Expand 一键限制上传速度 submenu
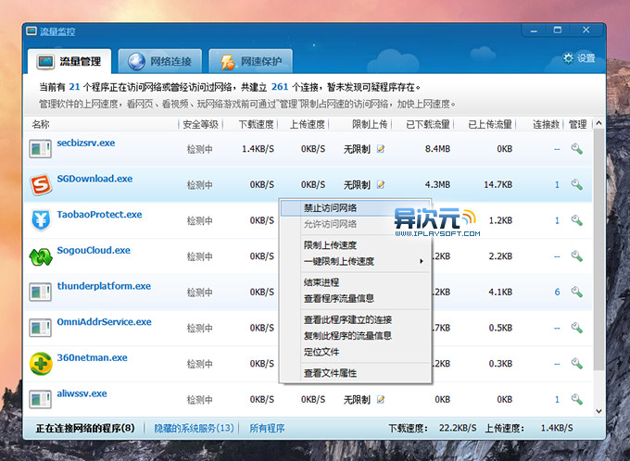Viewport: 630px width, 461px height. pyautogui.click(x=355, y=261)
